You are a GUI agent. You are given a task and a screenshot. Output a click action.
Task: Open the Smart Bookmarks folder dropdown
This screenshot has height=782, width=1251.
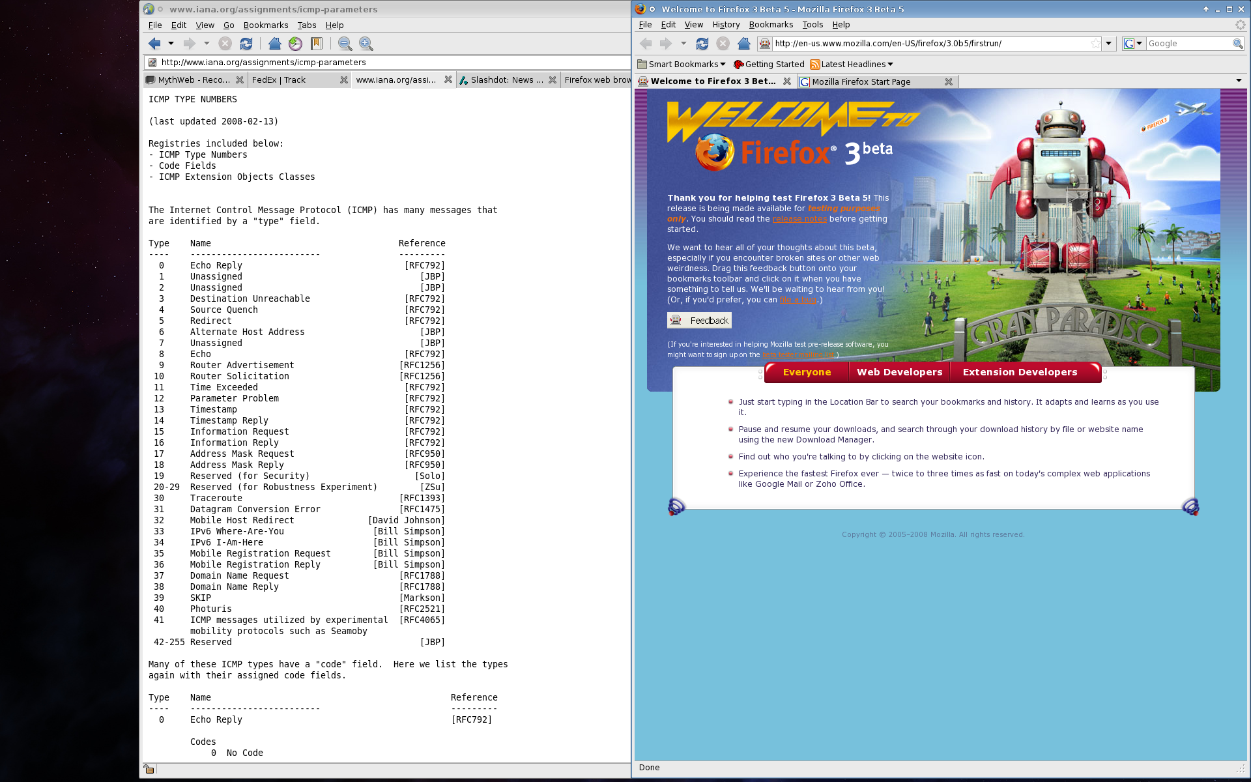point(682,65)
